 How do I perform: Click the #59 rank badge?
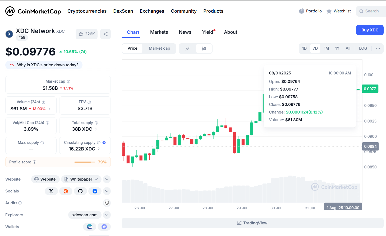tap(22, 37)
